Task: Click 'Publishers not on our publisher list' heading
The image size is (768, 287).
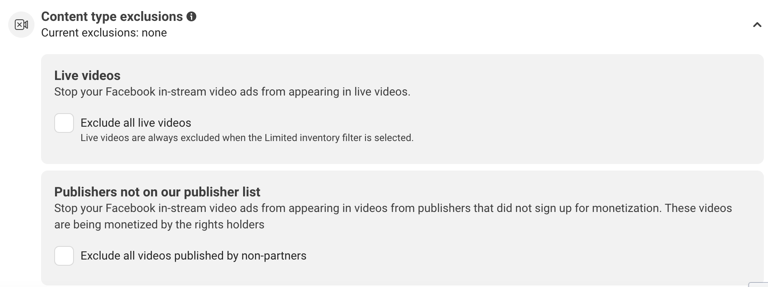Action: click(x=157, y=192)
